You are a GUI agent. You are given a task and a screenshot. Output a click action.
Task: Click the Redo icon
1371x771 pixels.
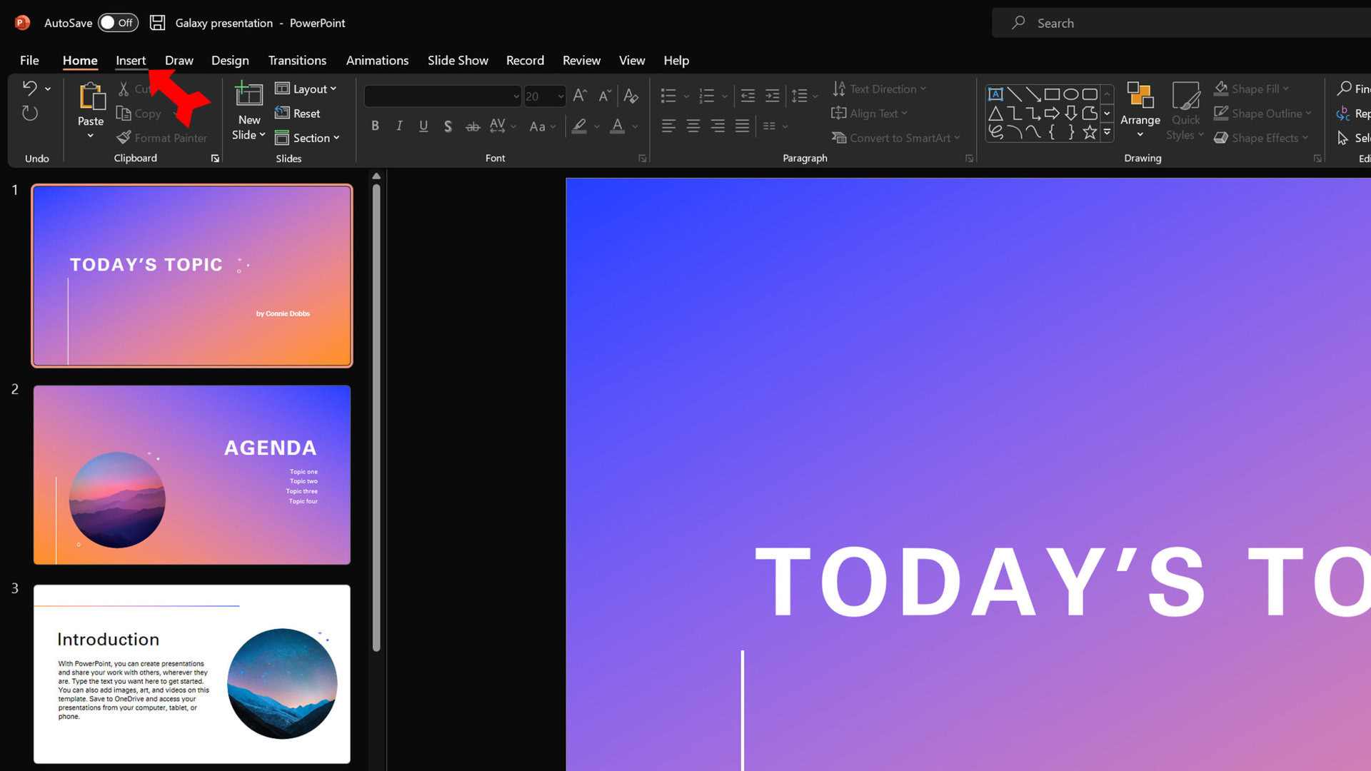29,113
